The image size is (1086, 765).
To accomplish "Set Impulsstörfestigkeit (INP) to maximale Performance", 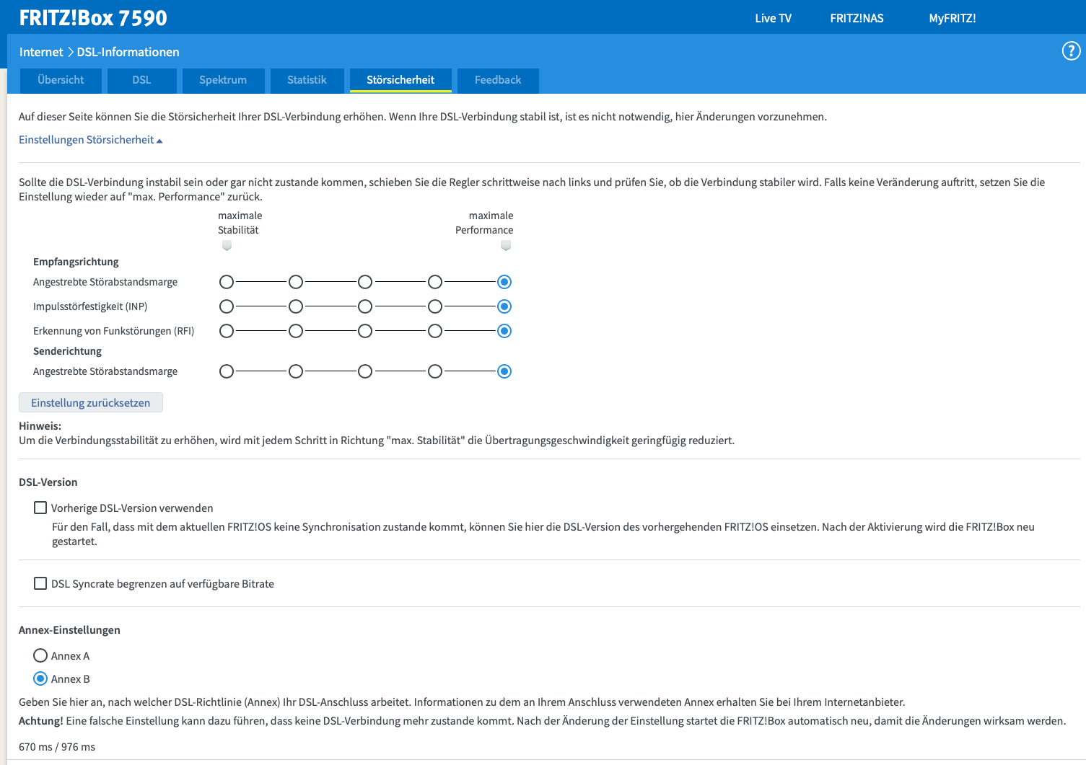I will pos(504,306).
